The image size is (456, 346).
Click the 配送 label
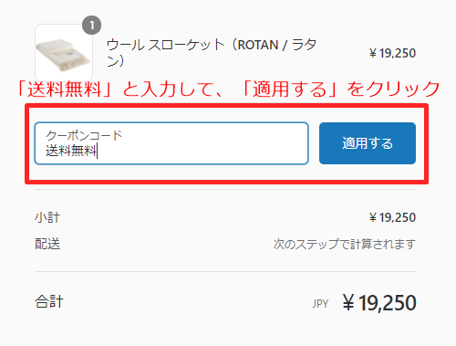[47, 244]
